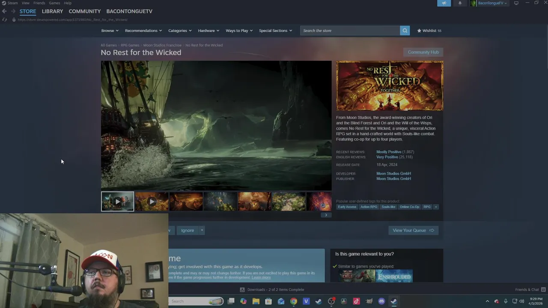Open Copilot from the taskbar
Image resolution: width=548 pixels, height=308 pixels.
tap(243, 301)
